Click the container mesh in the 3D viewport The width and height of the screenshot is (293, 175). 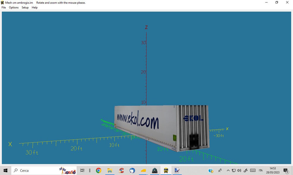[162, 128]
